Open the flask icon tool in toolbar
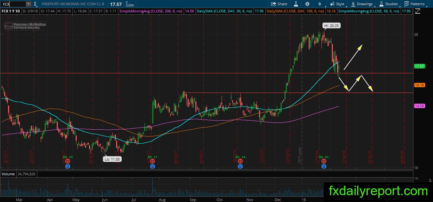433x202 pixels. pos(296,4)
